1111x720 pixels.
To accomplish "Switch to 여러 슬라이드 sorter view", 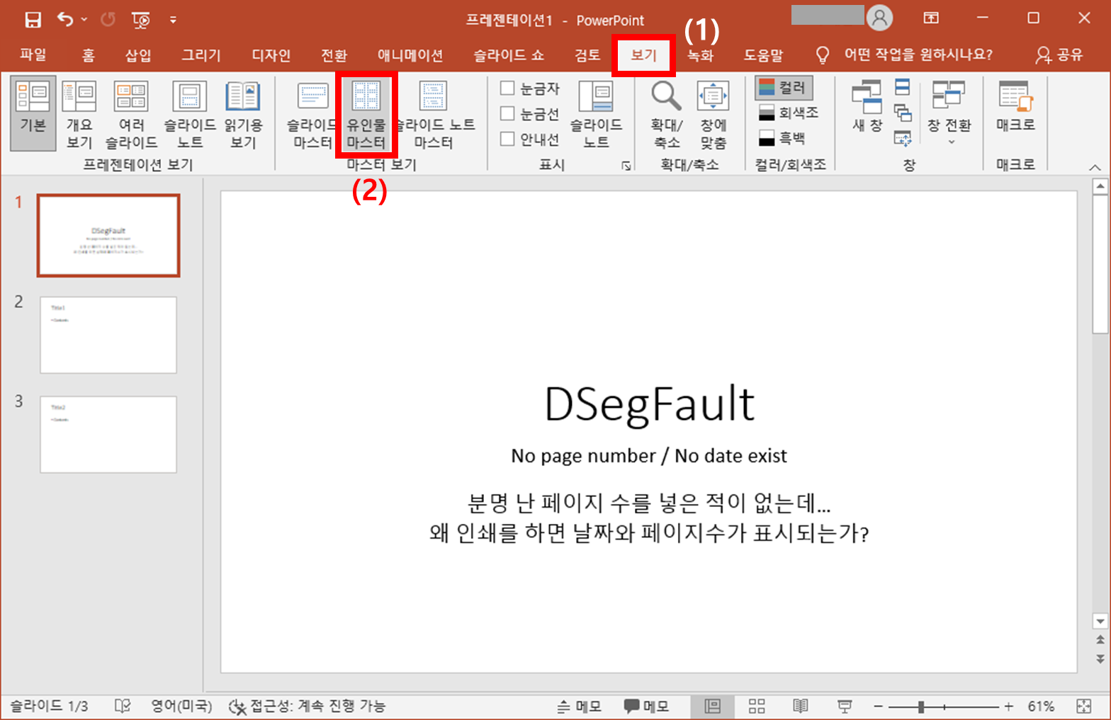I will click(131, 113).
